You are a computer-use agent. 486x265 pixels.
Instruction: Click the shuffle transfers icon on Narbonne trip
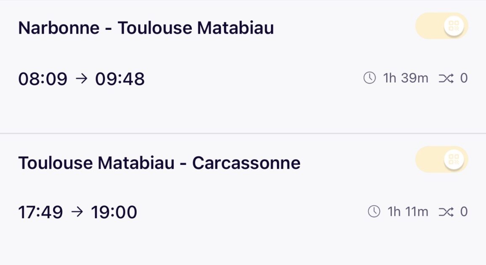coord(446,78)
